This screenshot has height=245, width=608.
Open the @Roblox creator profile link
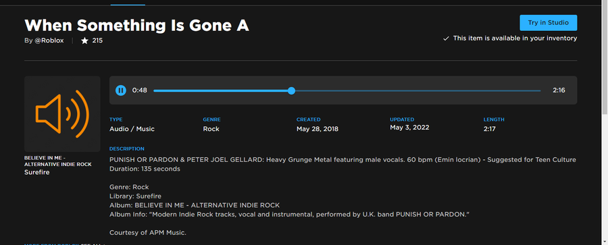[x=49, y=40]
